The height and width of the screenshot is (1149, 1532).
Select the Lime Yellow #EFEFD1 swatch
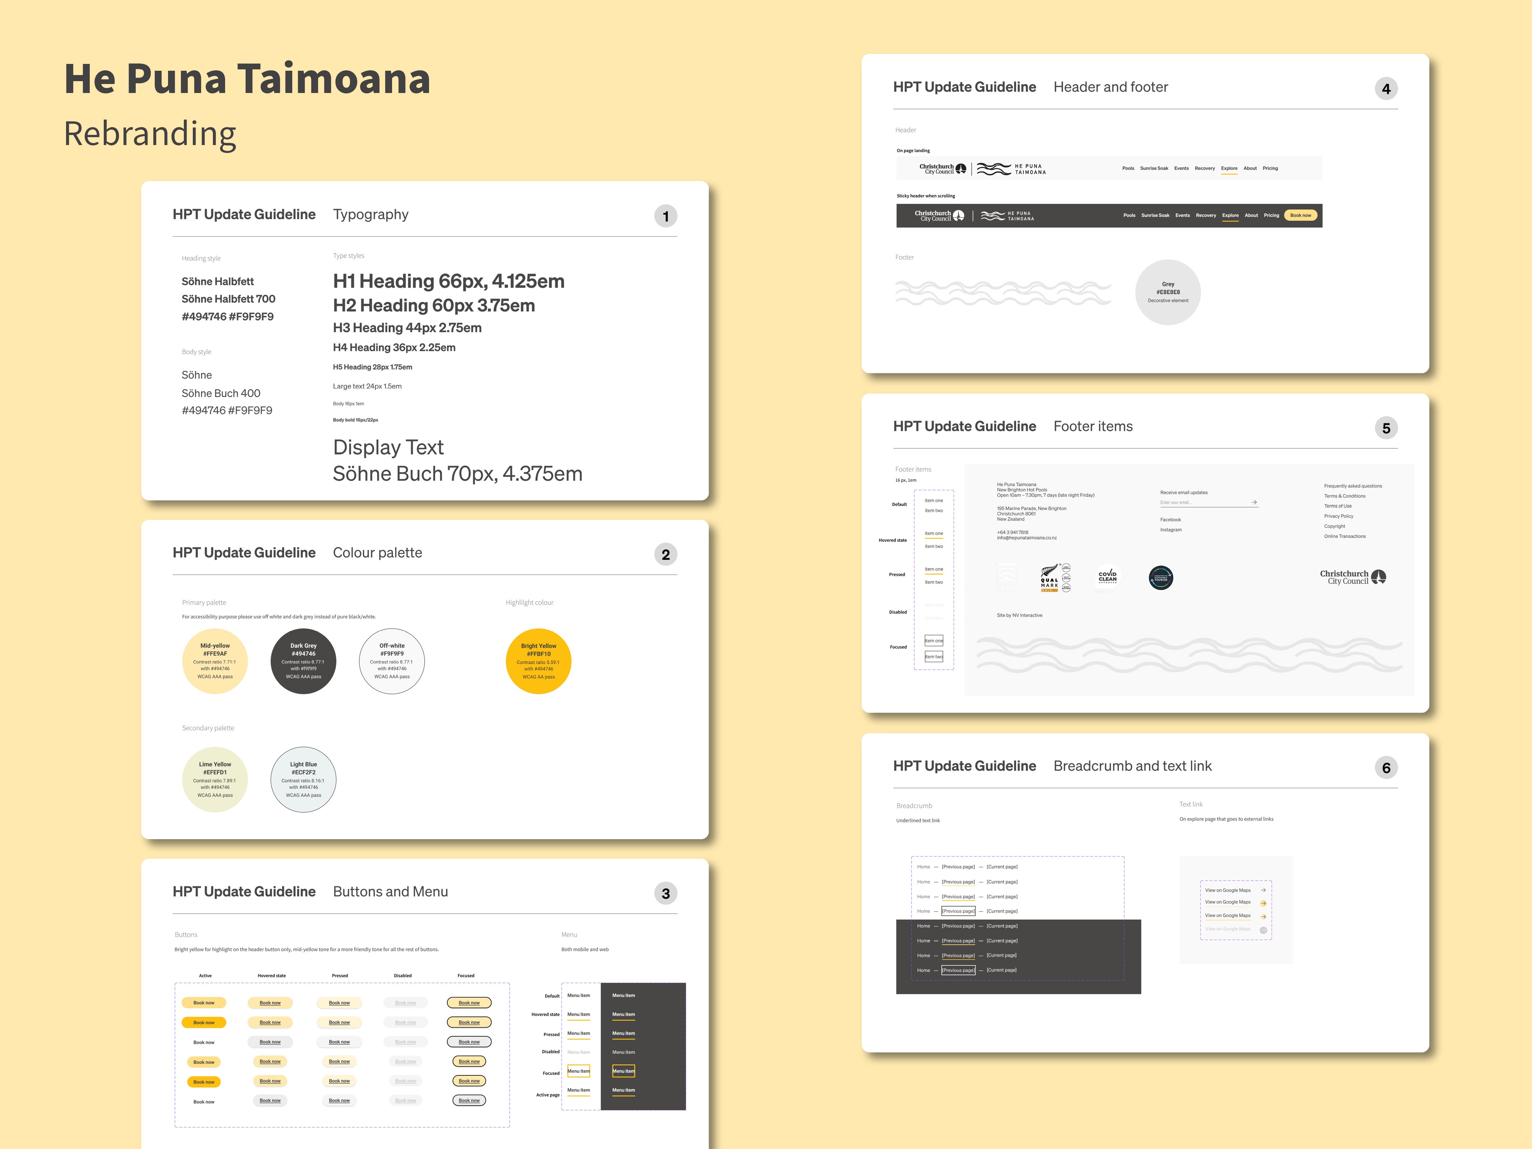(x=215, y=780)
